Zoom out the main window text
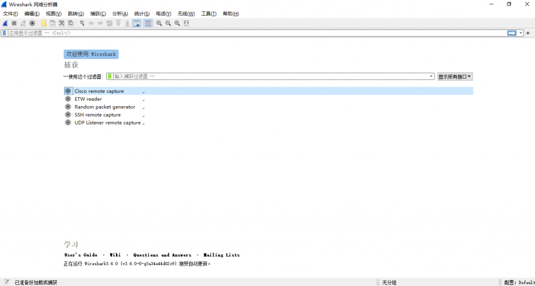Screen dimensions: 535x286 coord(168,23)
